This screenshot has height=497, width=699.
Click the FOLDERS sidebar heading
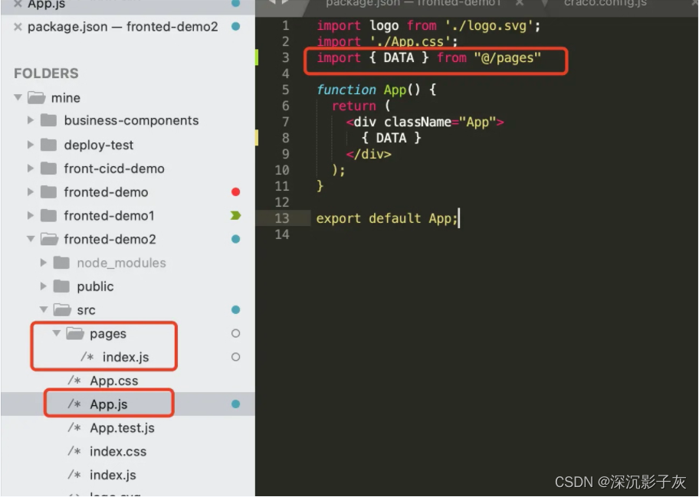[x=46, y=73]
